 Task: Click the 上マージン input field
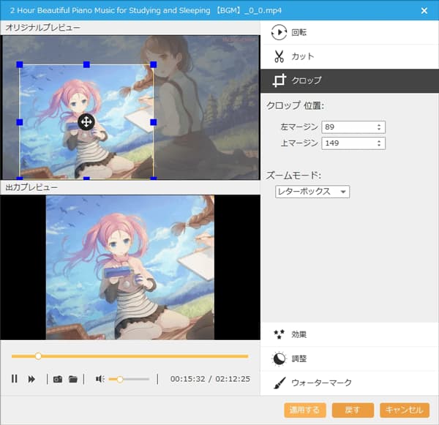pyautogui.click(x=353, y=143)
